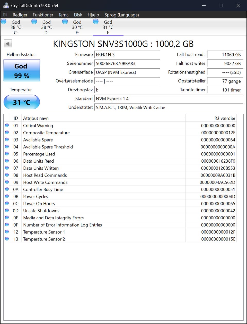Viewport: 247px width, 324px height.
Task: Open the Tema menu
Action: (x=64, y=15)
